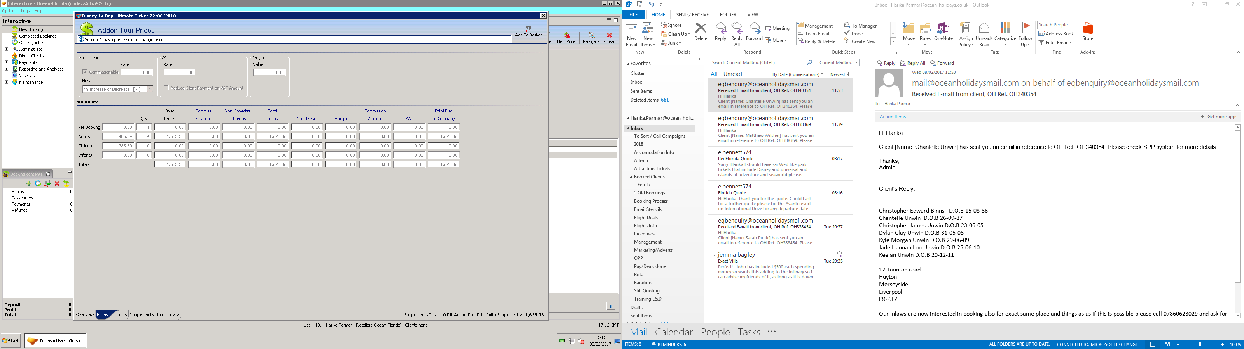
Task: Click the red X delete icon in Booking contents
Action: (x=57, y=184)
